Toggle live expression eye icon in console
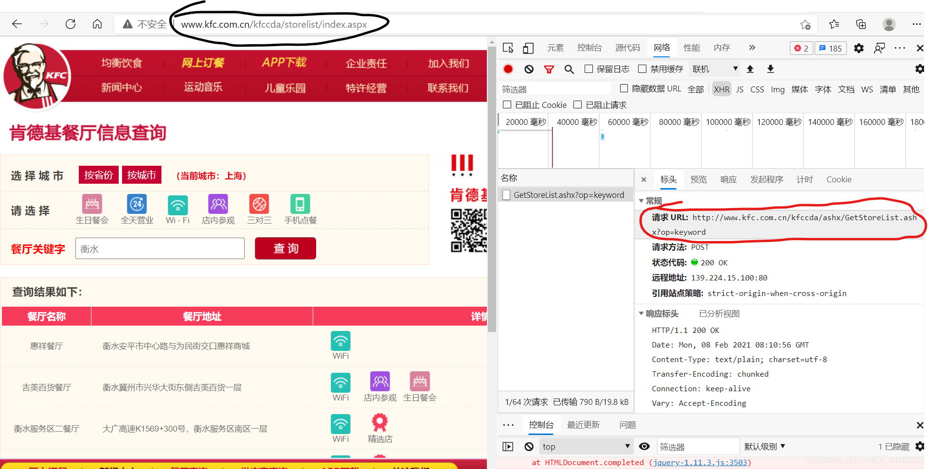This screenshot has height=469, width=928. (644, 446)
